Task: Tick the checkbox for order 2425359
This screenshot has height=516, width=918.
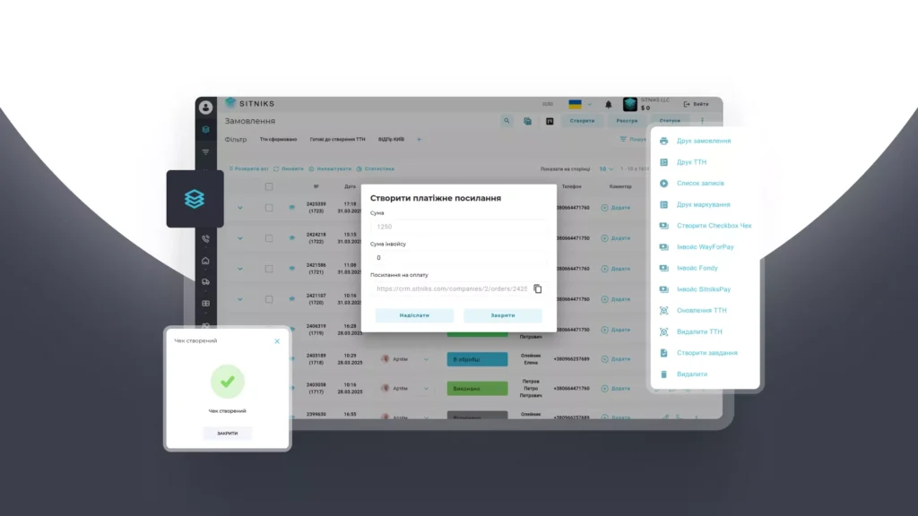Action: point(269,208)
